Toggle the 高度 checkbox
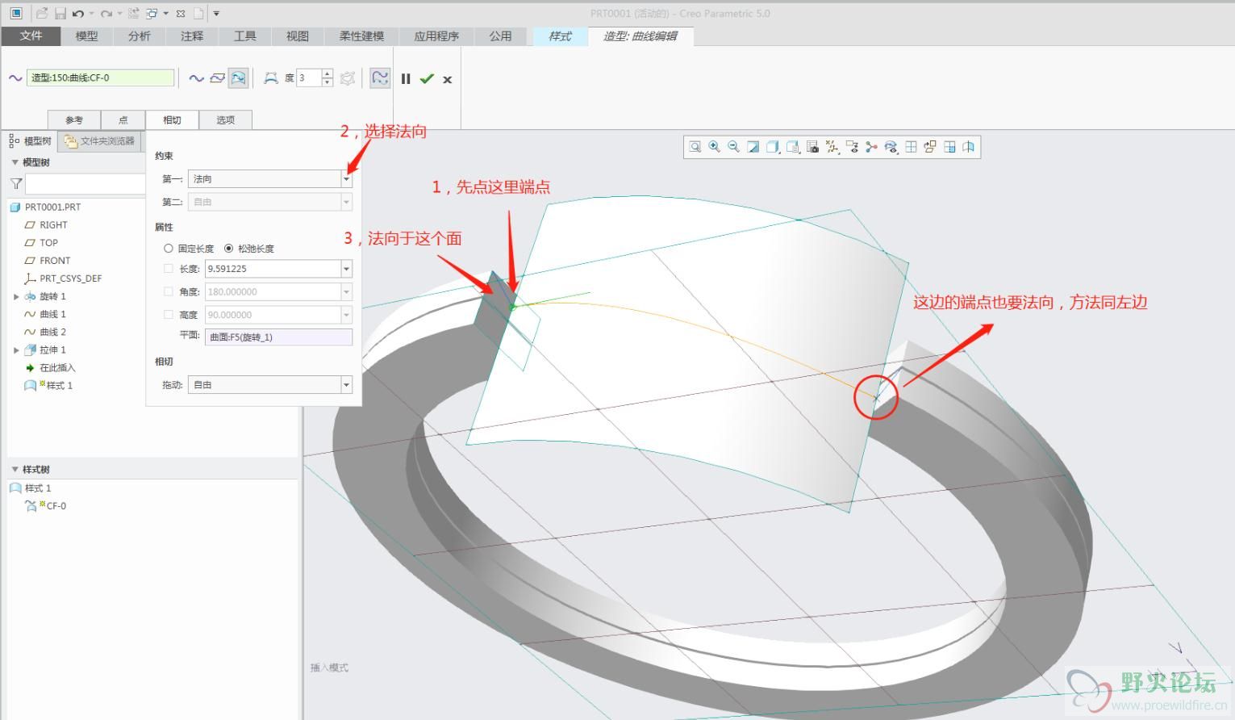1235x720 pixels. tap(169, 315)
